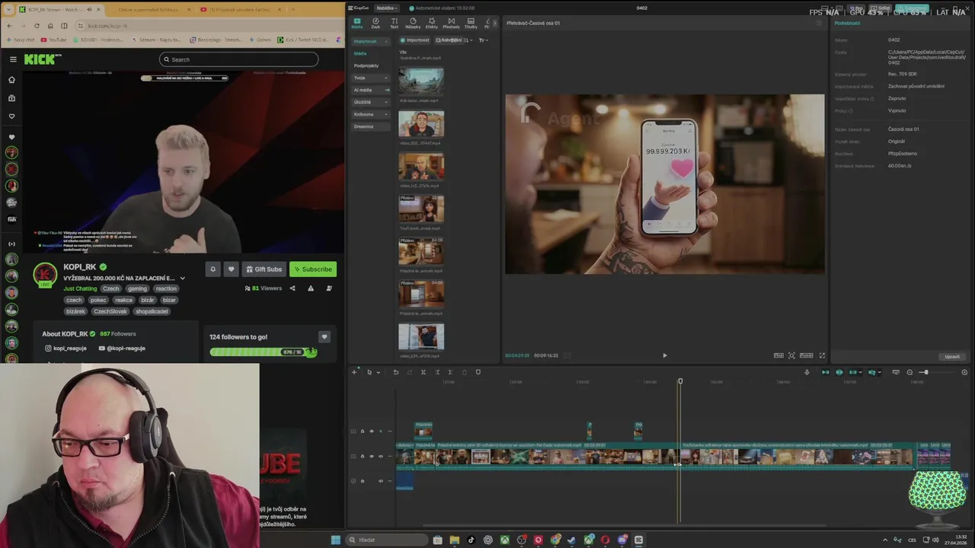The height and width of the screenshot is (548, 975).
Task: Expand the Knihovna sidebar section
Action: point(370,114)
